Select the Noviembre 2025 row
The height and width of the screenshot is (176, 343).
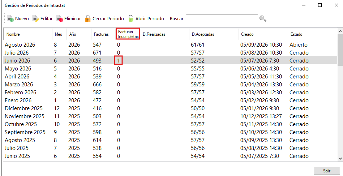(x=170, y=116)
